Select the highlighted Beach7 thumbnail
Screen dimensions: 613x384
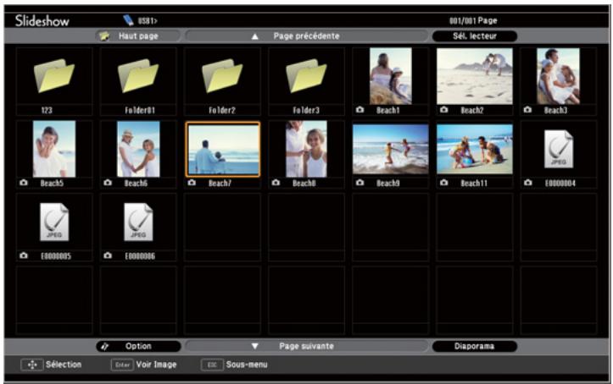(x=223, y=150)
